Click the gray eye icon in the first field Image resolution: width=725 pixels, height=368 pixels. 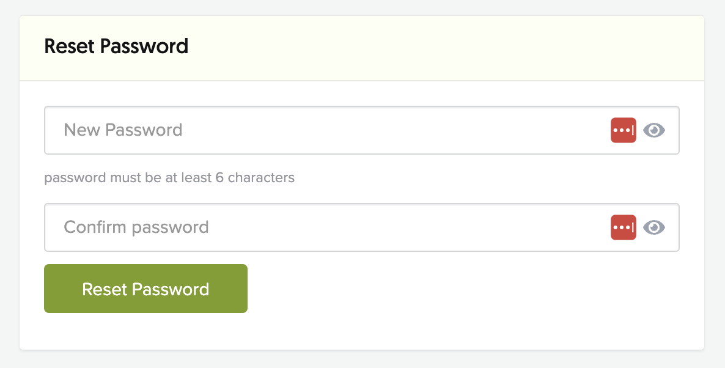(x=654, y=130)
